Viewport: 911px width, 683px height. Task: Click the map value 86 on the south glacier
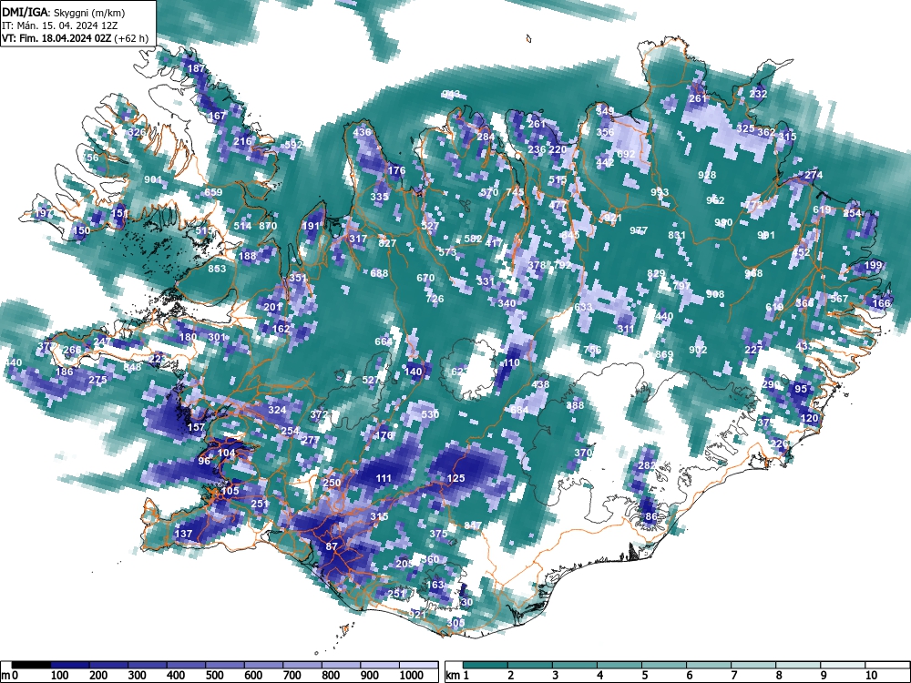[x=651, y=515]
